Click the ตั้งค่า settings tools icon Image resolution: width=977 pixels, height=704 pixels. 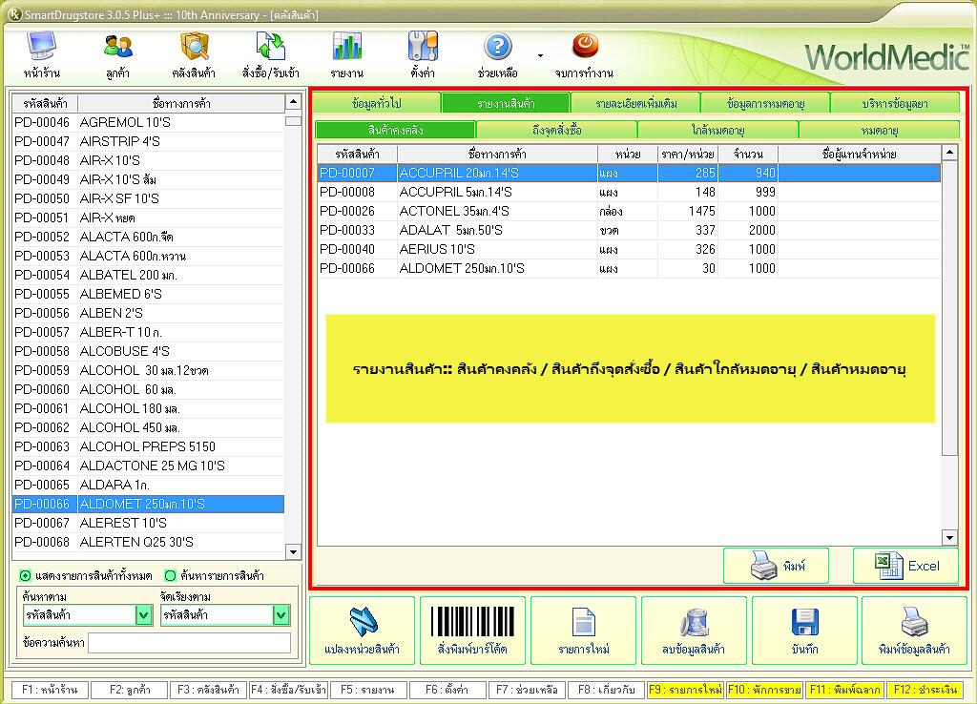tap(423, 48)
